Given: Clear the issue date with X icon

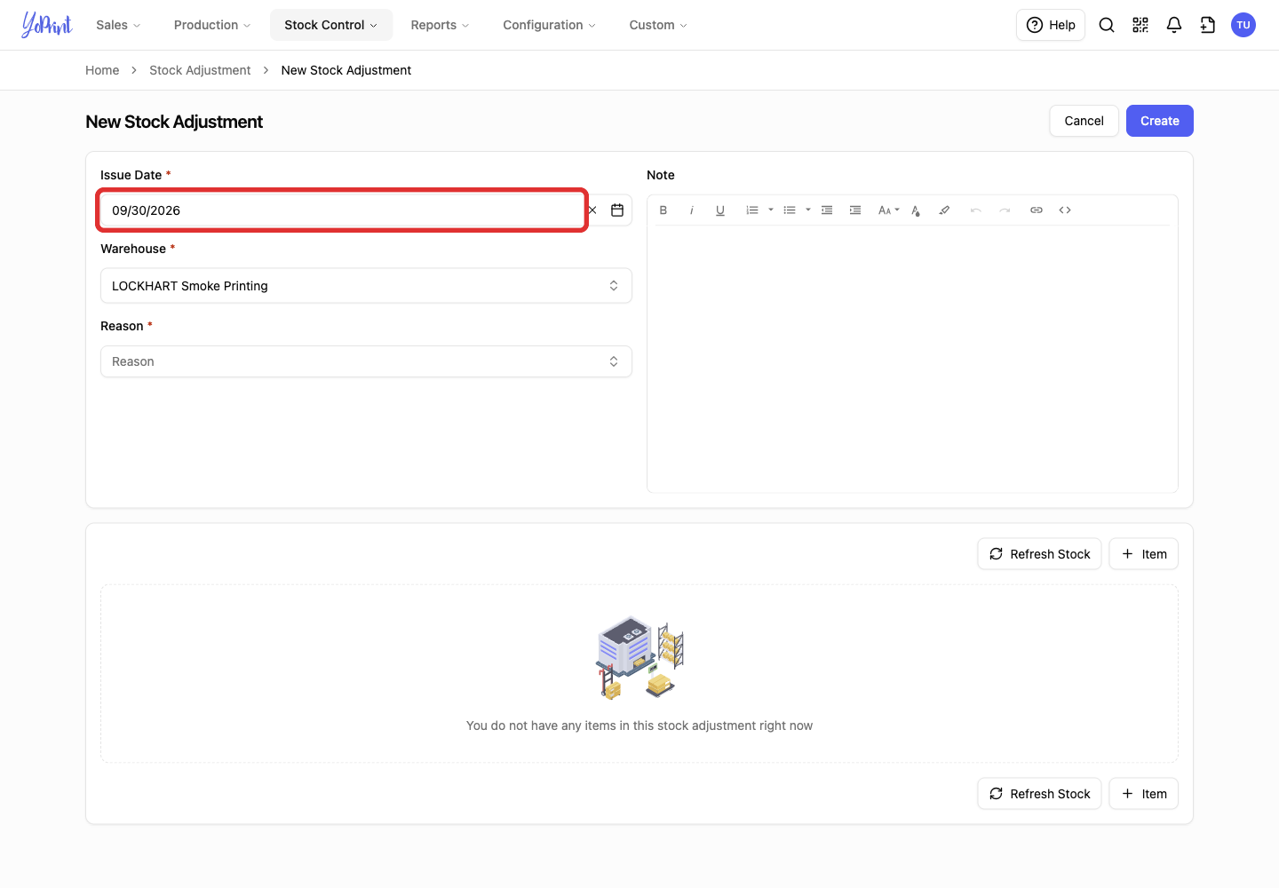Looking at the screenshot, I should pos(592,210).
